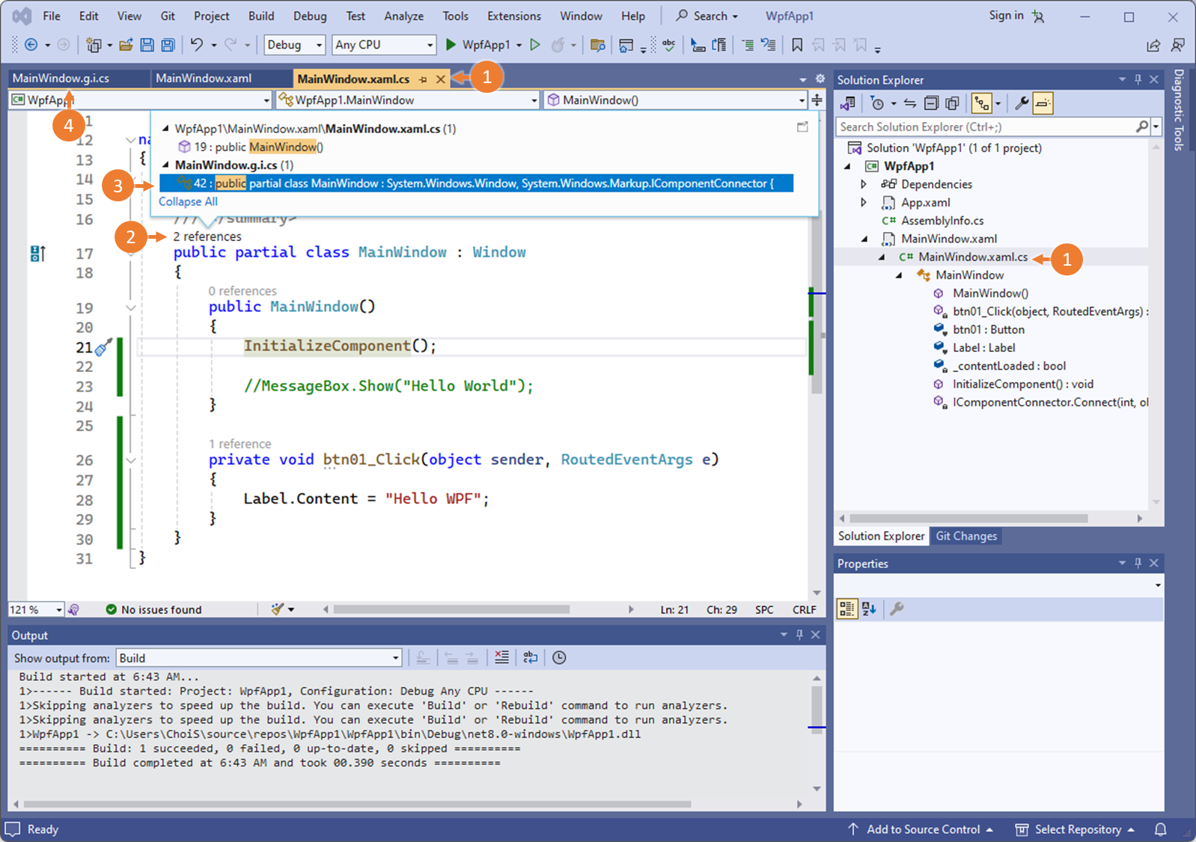The width and height of the screenshot is (1196, 842).
Task: Click Clear All icon in Output window
Action: 501,657
